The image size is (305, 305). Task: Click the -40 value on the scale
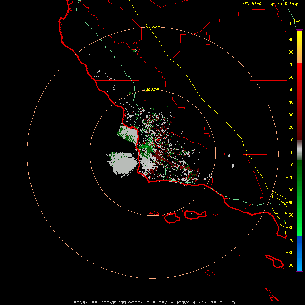[x=290, y=203]
